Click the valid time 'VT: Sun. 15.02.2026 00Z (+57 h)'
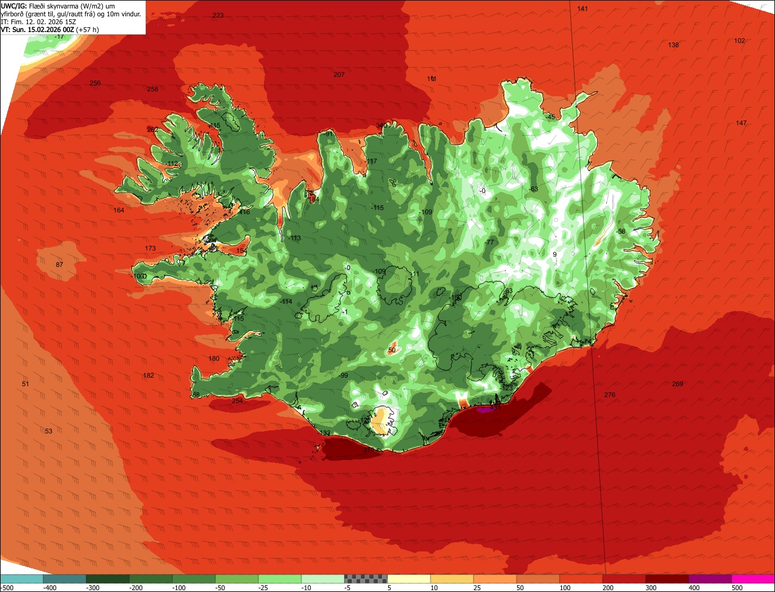Image resolution: width=775 pixels, height=592 pixels. click(x=50, y=29)
